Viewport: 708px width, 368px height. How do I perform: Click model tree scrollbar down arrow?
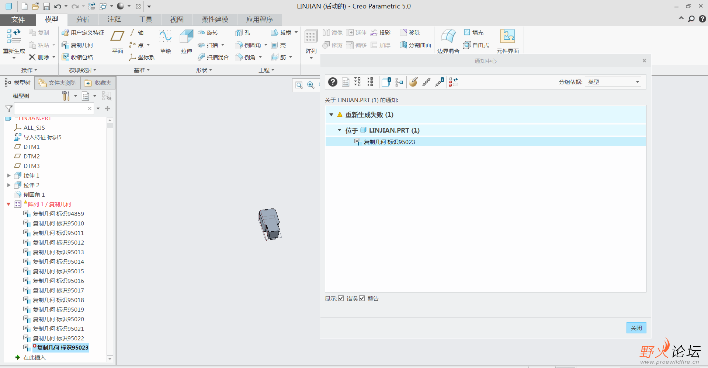[x=110, y=358]
